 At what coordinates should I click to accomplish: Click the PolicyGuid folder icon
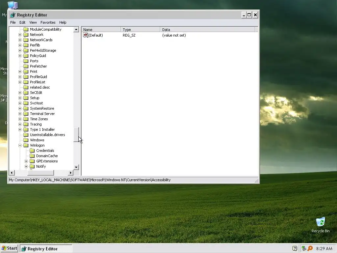coord(26,56)
